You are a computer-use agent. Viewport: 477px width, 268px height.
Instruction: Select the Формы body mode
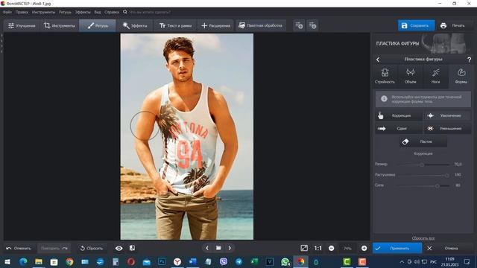[461, 76]
